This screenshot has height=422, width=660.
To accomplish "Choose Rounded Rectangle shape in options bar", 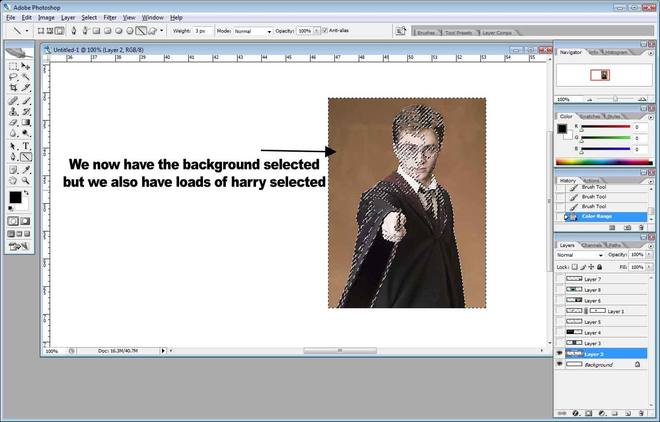I will pyautogui.click(x=108, y=31).
